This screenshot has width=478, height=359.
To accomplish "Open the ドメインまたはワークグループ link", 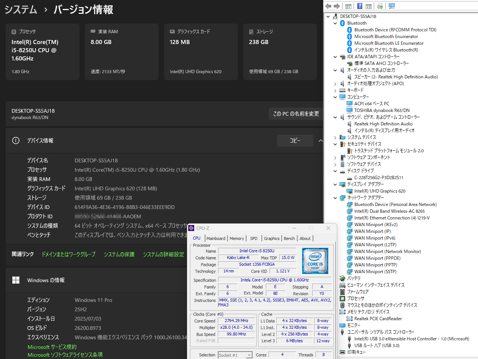I will (x=69, y=254).
